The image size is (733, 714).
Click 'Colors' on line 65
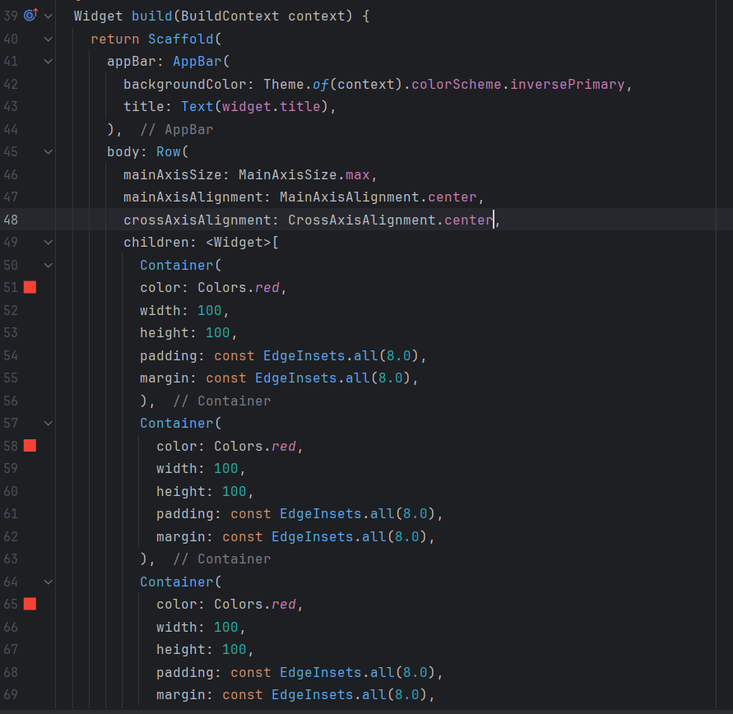tap(239, 605)
